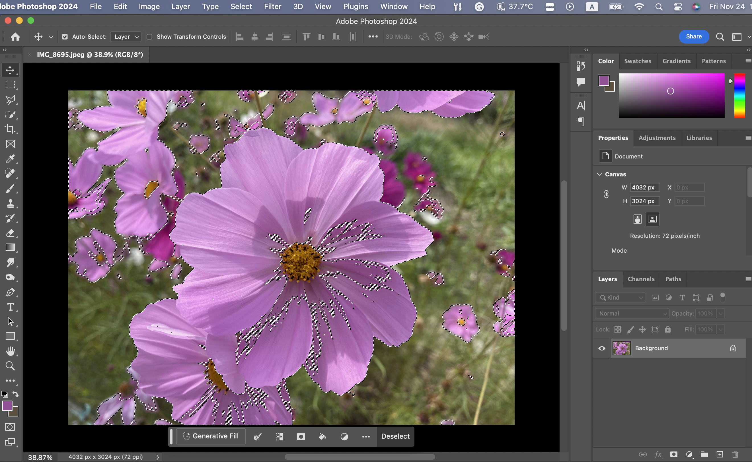Switch to the Channels tab
The height and width of the screenshot is (462, 752).
pos(641,279)
